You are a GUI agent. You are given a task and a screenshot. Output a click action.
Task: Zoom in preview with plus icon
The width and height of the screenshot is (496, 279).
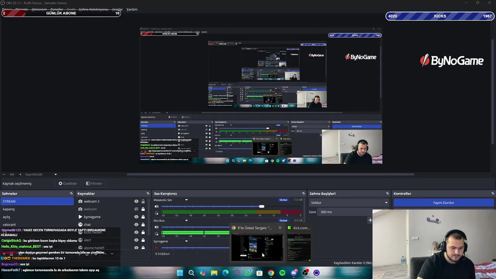tap(20, 174)
